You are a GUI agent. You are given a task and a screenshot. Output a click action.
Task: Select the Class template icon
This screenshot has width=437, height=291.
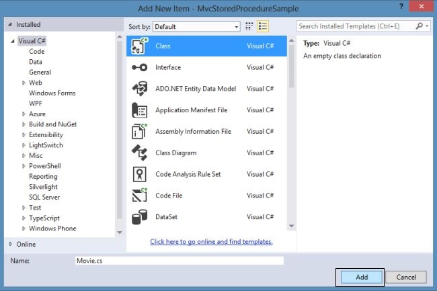[139, 46]
